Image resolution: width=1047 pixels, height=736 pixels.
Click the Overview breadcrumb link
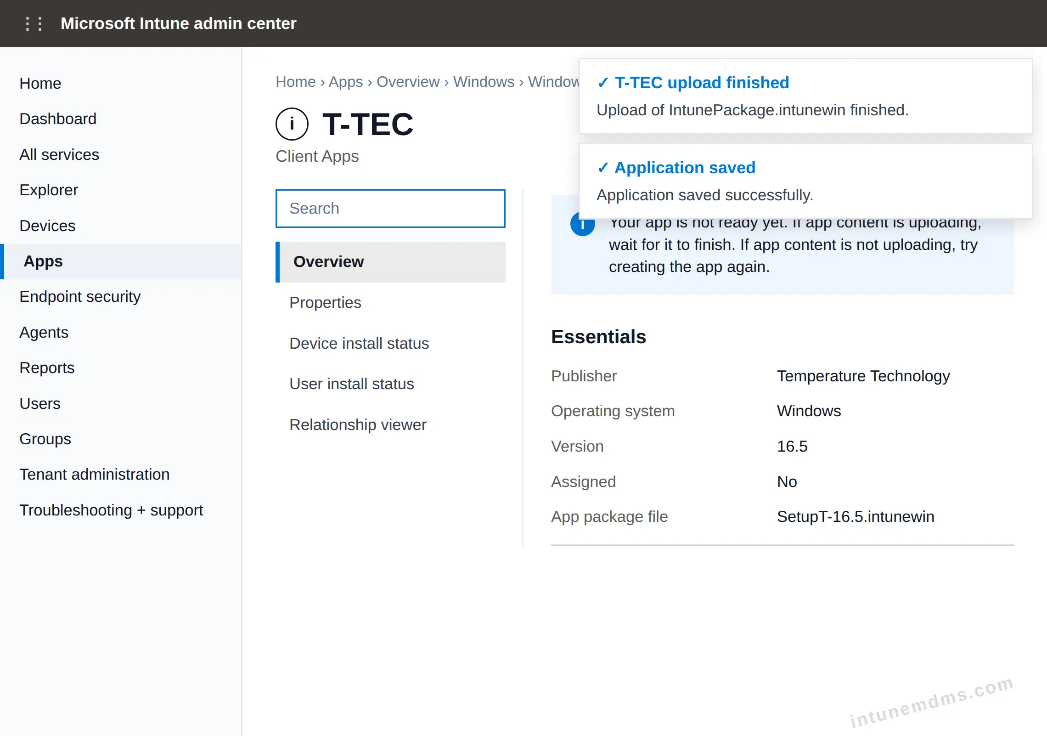(408, 82)
